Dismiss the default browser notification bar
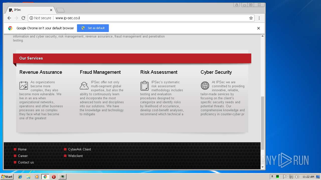The width and height of the screenshot is (321, 180). click(x=259, y=28)
